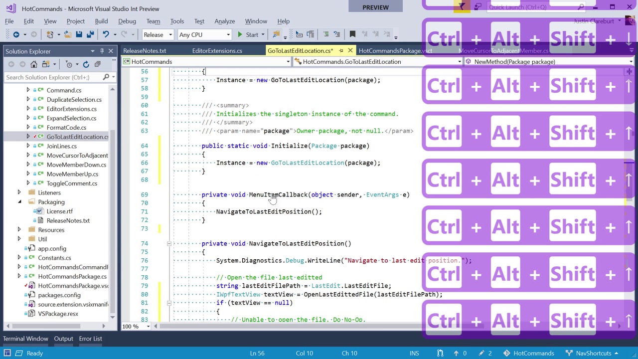
Task: Switch to the ReleaseNotes.txt tab
Action: pyautogui.click(x=145, y=51)
